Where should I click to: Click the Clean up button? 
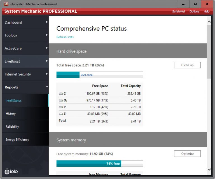(x=187, y=65)
